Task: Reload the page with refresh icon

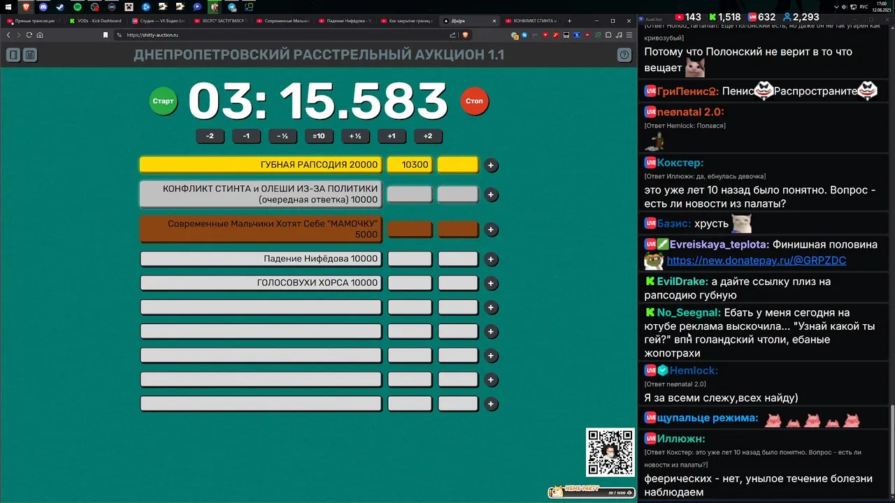Action: coord(29,35)
